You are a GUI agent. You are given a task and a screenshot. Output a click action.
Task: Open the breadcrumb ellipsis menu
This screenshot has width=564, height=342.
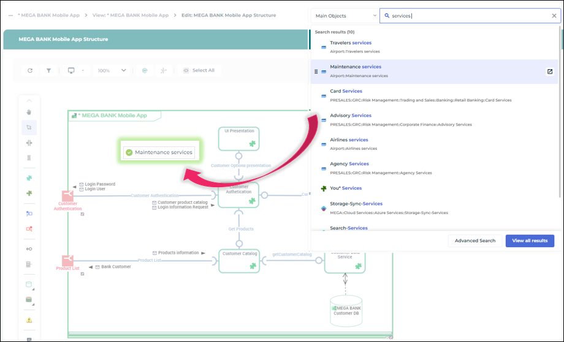pos(11,15)
